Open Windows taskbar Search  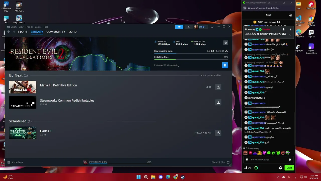(146, 177)
